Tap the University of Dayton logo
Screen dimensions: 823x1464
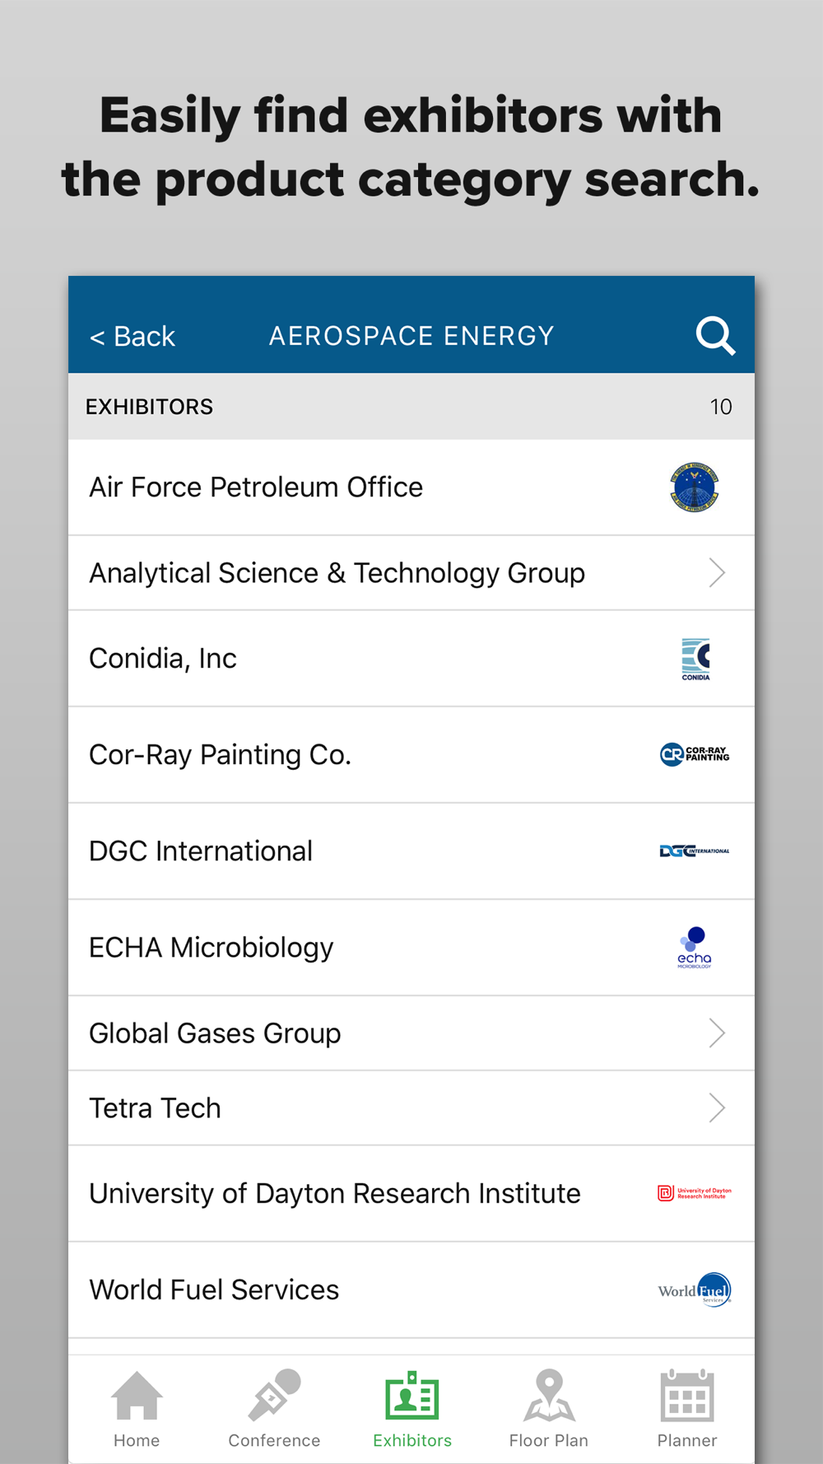[695, 1193]
